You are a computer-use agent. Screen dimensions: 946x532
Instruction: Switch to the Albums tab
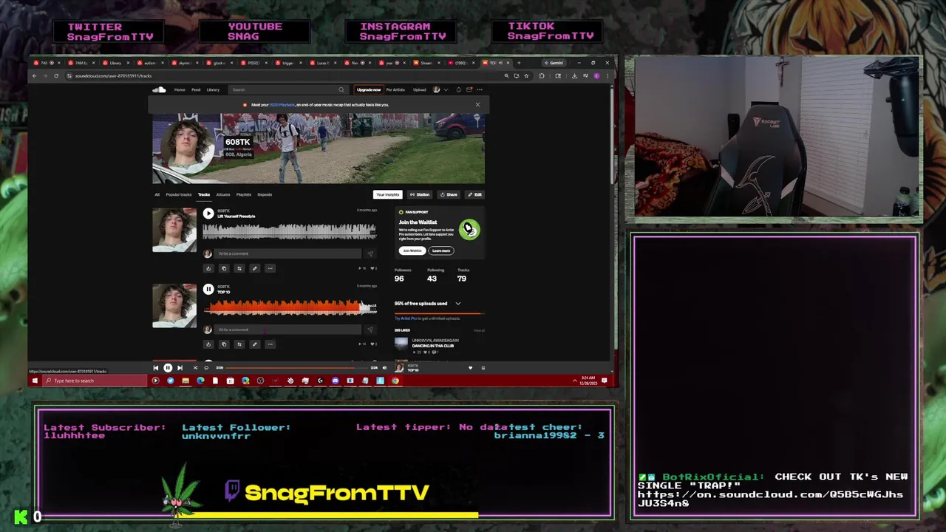pos(223,194)
